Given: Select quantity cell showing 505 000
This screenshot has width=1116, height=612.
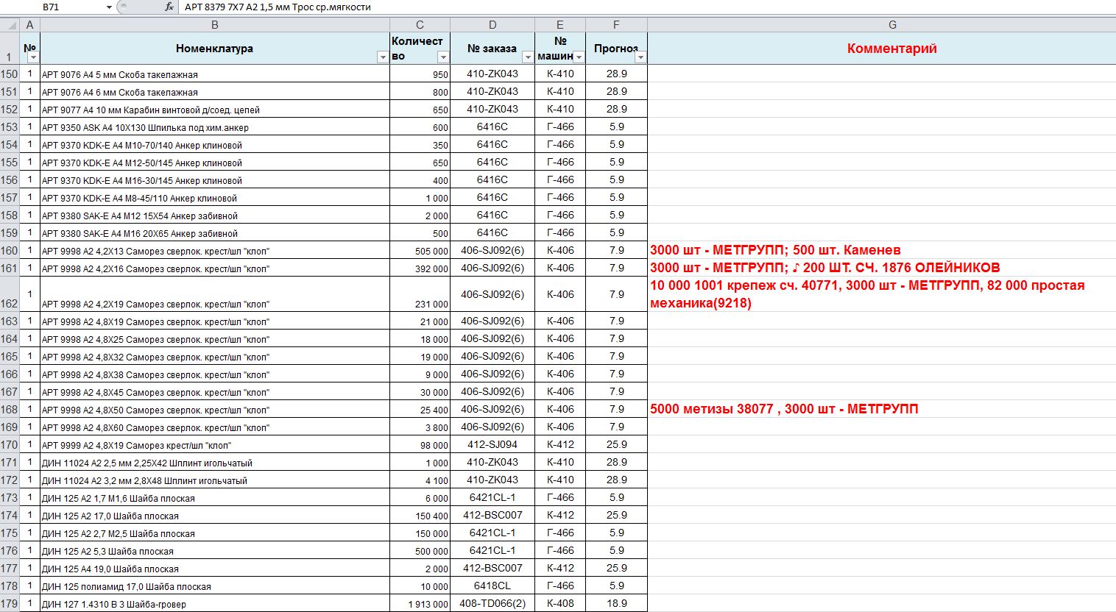Looking at the screenshot, I should click(420, 251).
